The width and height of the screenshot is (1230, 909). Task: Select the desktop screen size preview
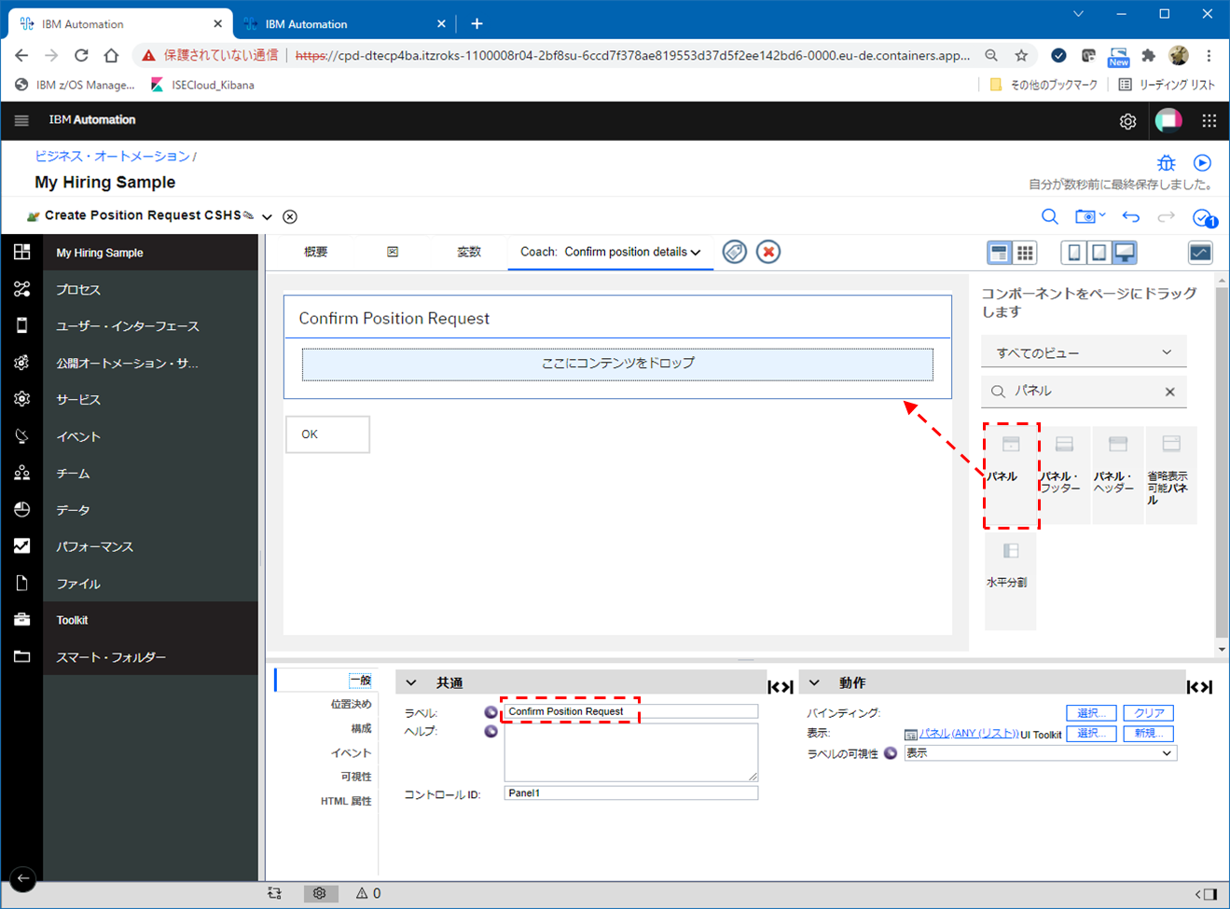[1126, 253]
